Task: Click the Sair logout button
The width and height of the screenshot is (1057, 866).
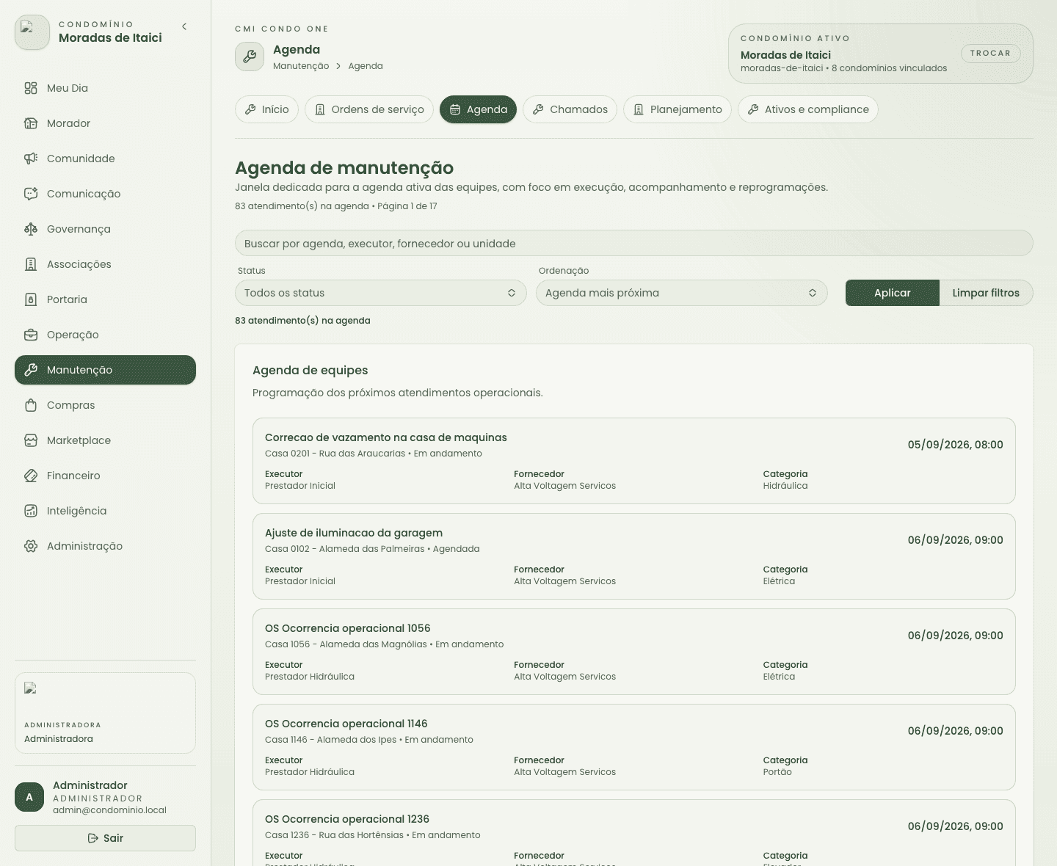Action: (x=105, y=838)
